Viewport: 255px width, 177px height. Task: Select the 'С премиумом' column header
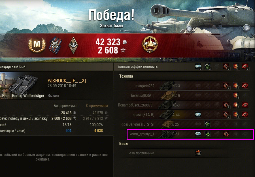97,106
